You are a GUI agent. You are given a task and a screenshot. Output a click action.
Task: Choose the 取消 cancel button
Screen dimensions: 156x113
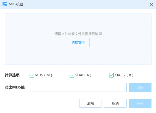(x=115, y=103)
